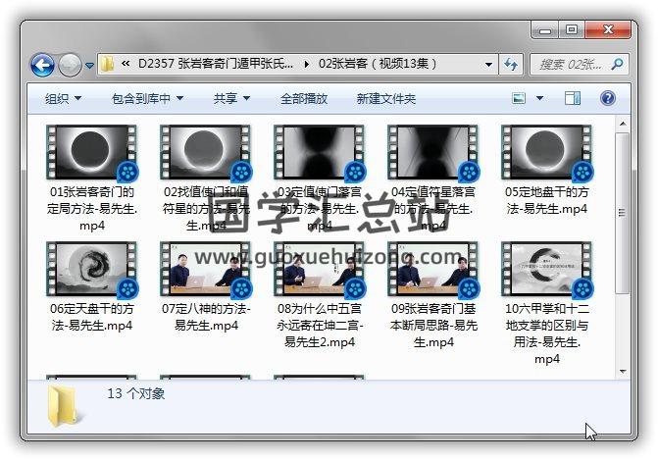
Task: Select video 08为什么中五宫 thumbnail
Action: tap(320, 269)
